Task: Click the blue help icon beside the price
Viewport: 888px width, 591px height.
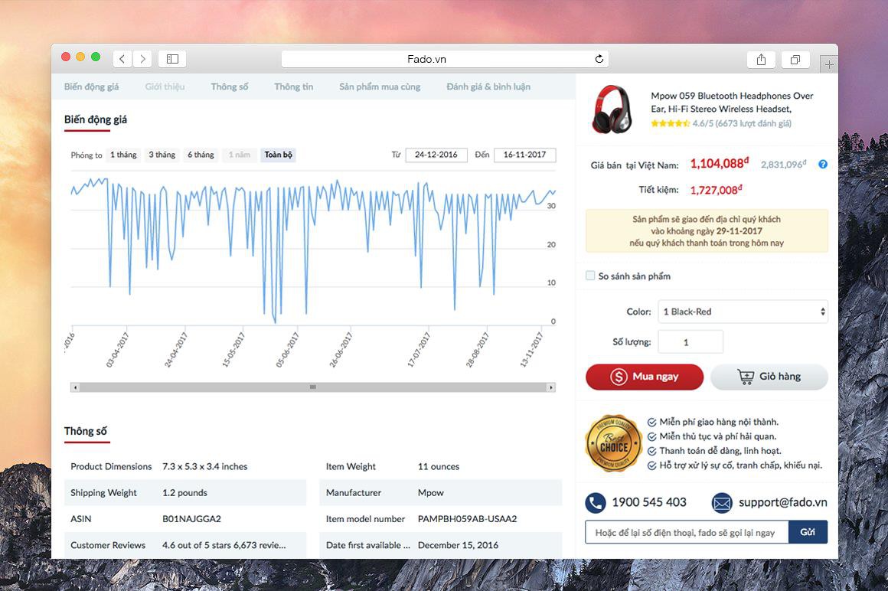Action: (823, 164)
